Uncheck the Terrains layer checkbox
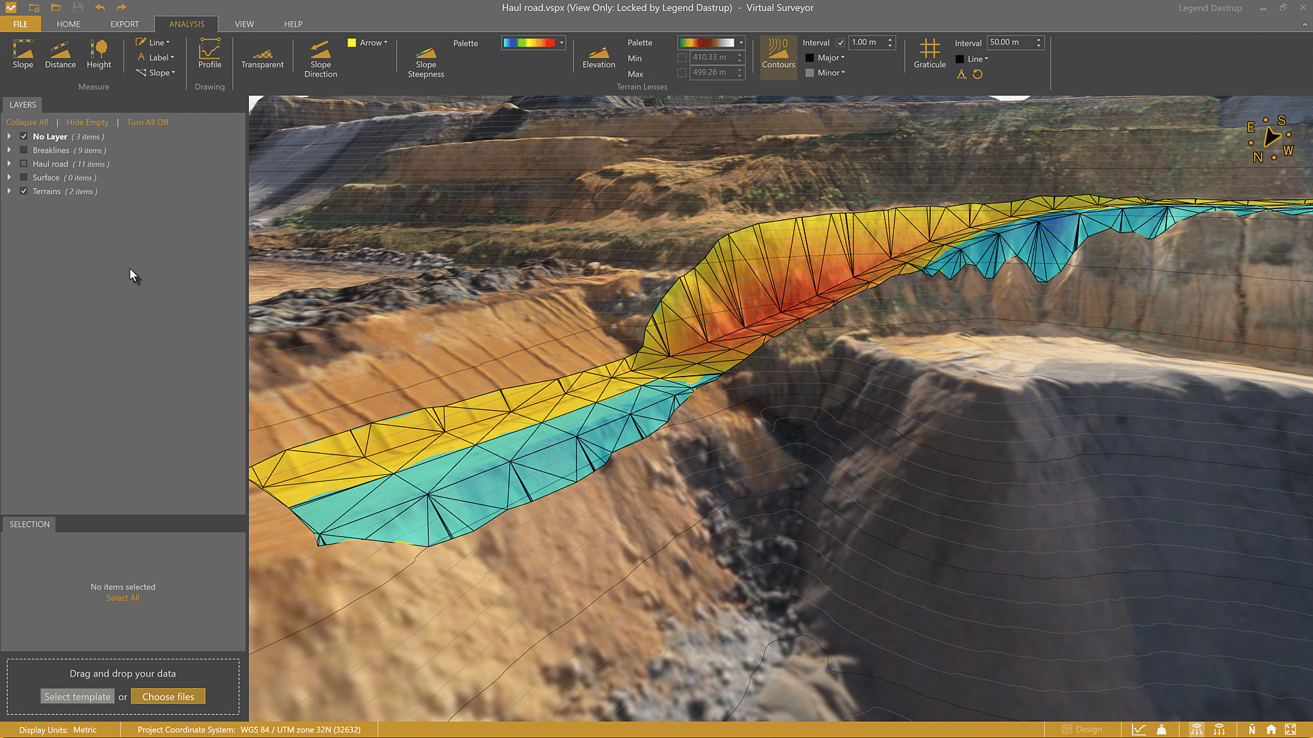Viewport: 1313px width, 738px height. 24,191
